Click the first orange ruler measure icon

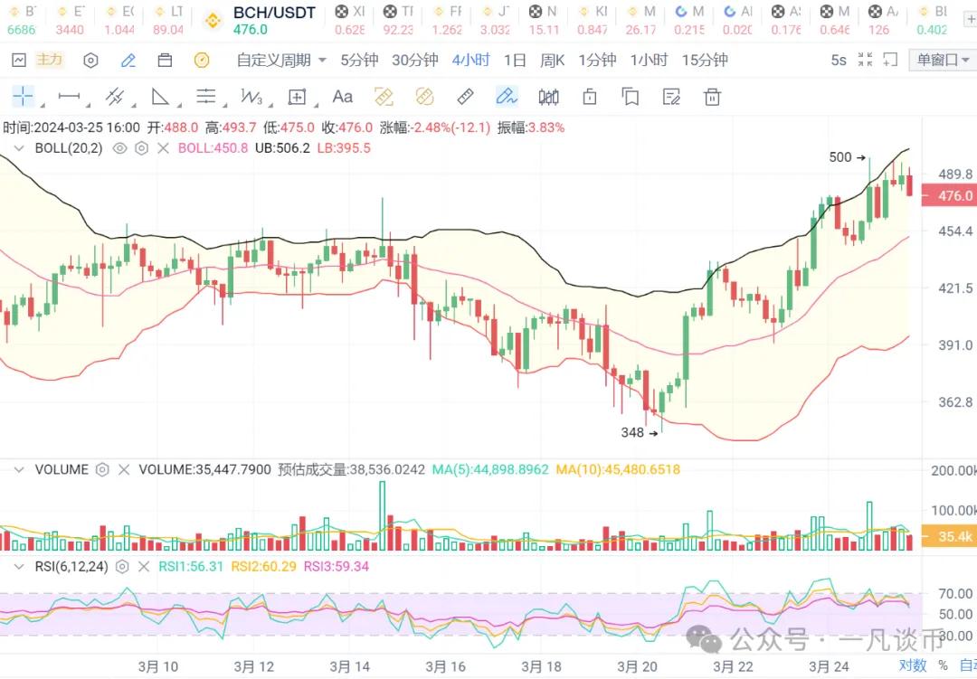coord(384,97)
